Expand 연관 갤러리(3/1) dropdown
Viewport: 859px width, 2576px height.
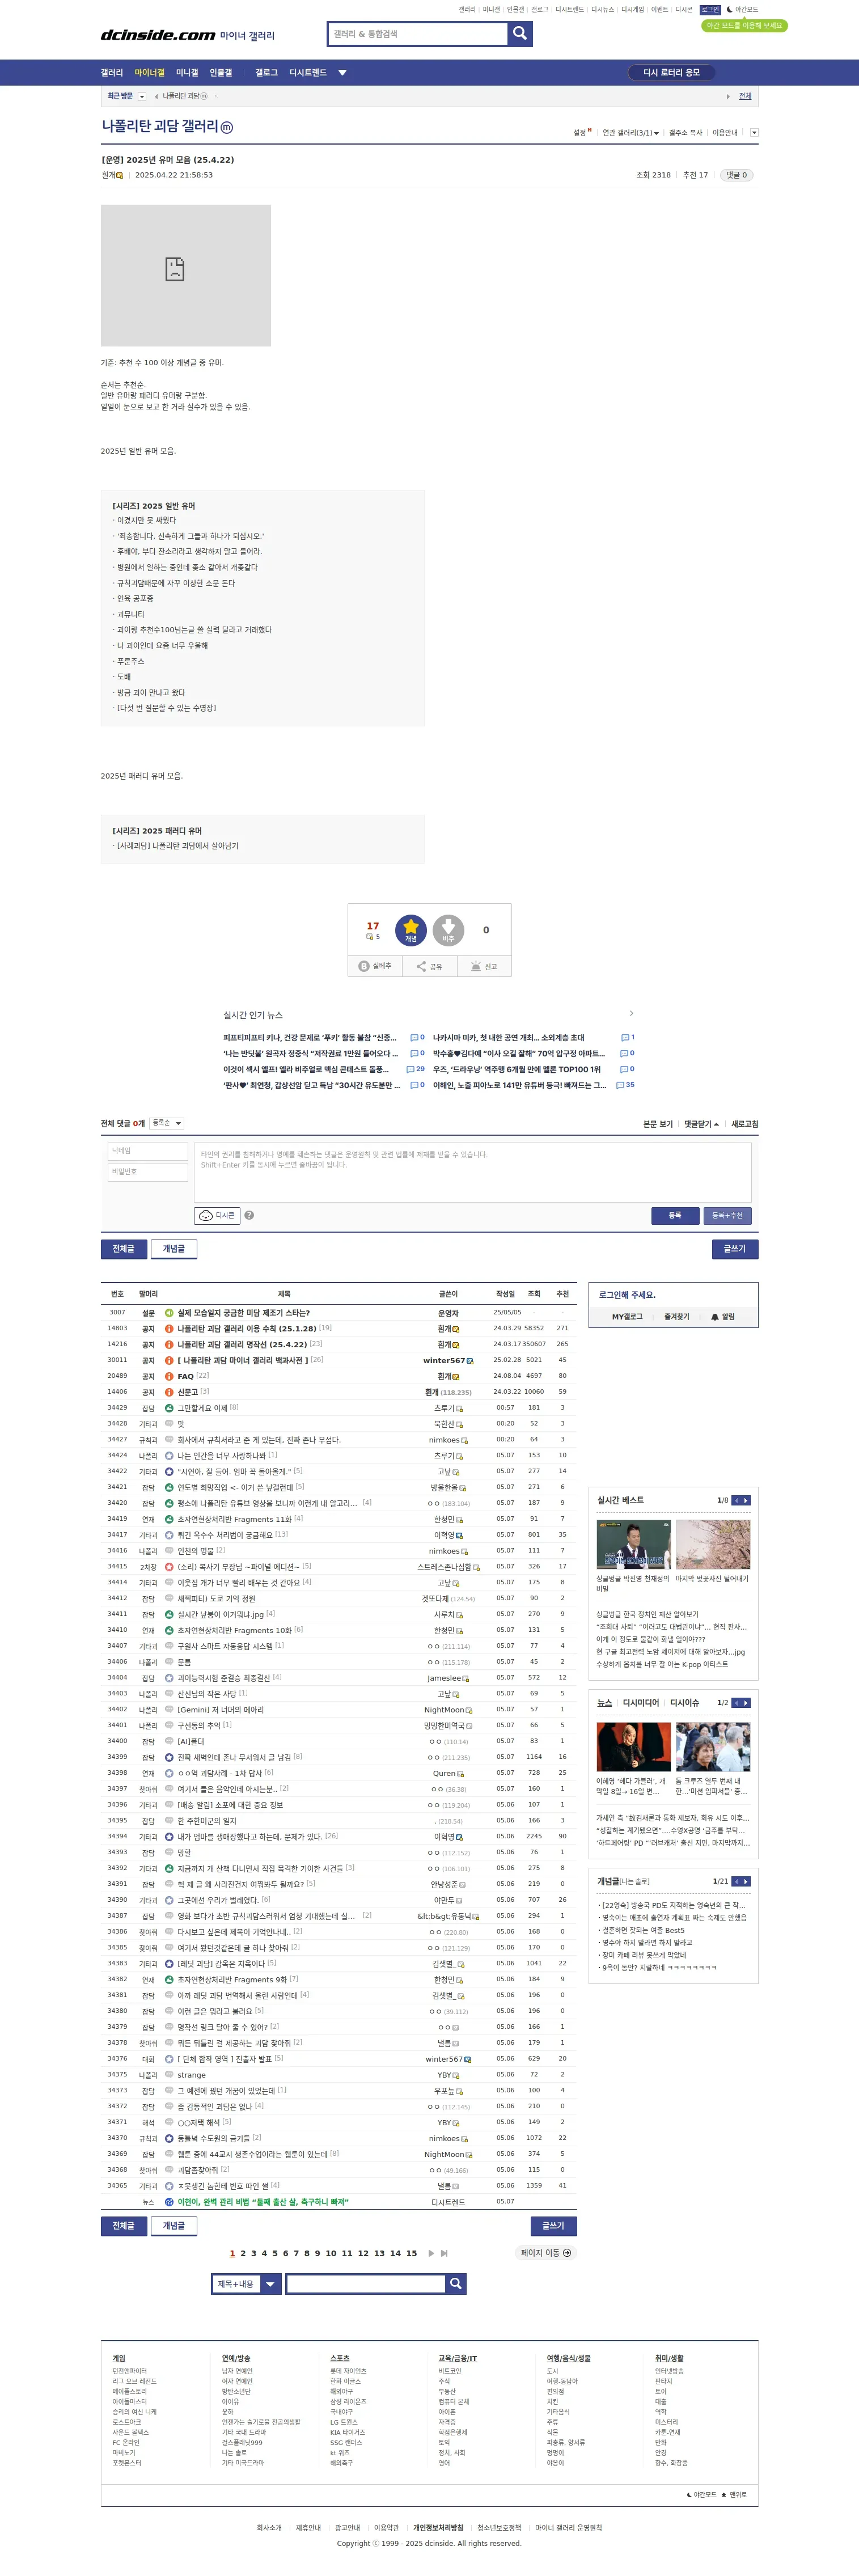[630, 132]
